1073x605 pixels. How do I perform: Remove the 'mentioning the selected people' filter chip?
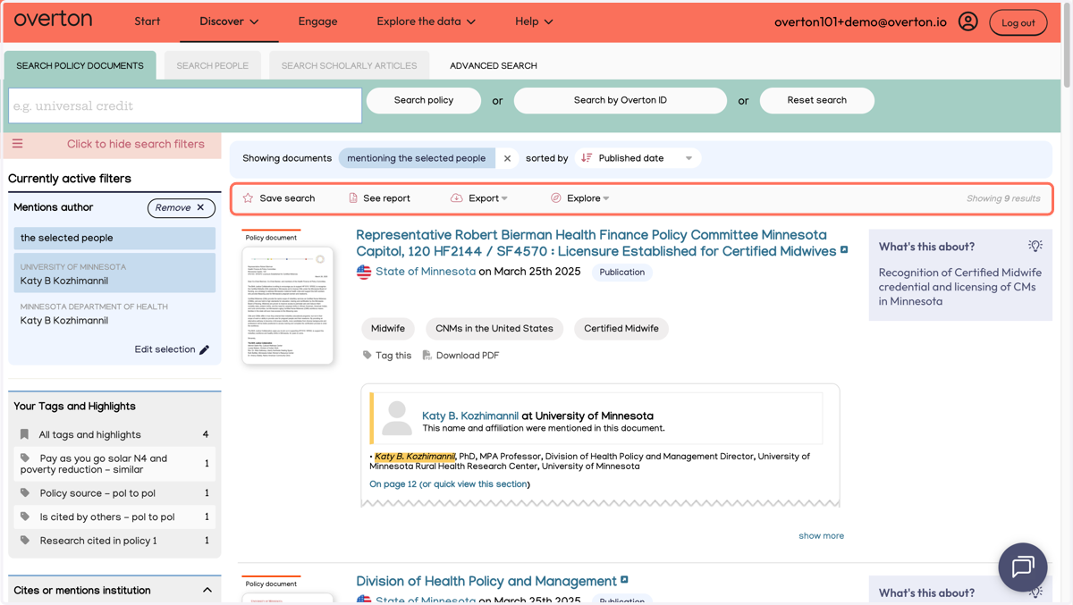point(507,158)
